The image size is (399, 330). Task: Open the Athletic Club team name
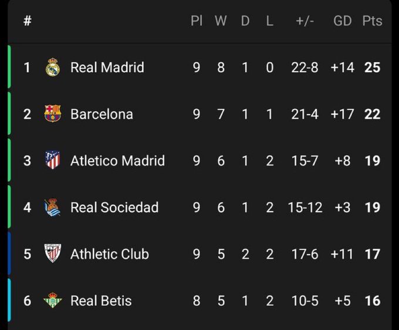point(110,254)
